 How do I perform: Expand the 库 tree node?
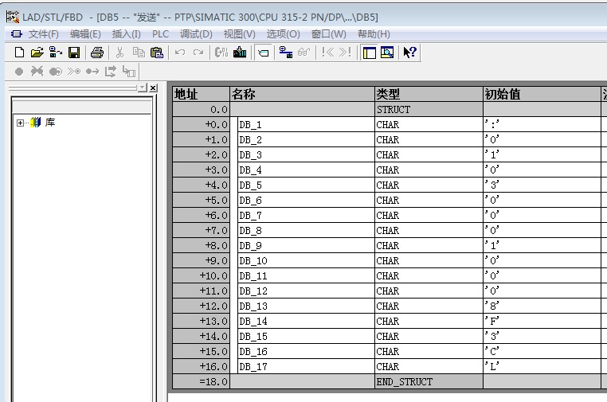(x=20, y=123)
